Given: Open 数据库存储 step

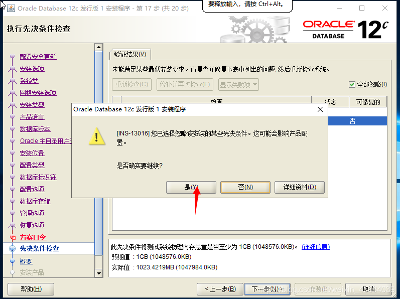Looking at the screenshot, I should coord(35,201).
